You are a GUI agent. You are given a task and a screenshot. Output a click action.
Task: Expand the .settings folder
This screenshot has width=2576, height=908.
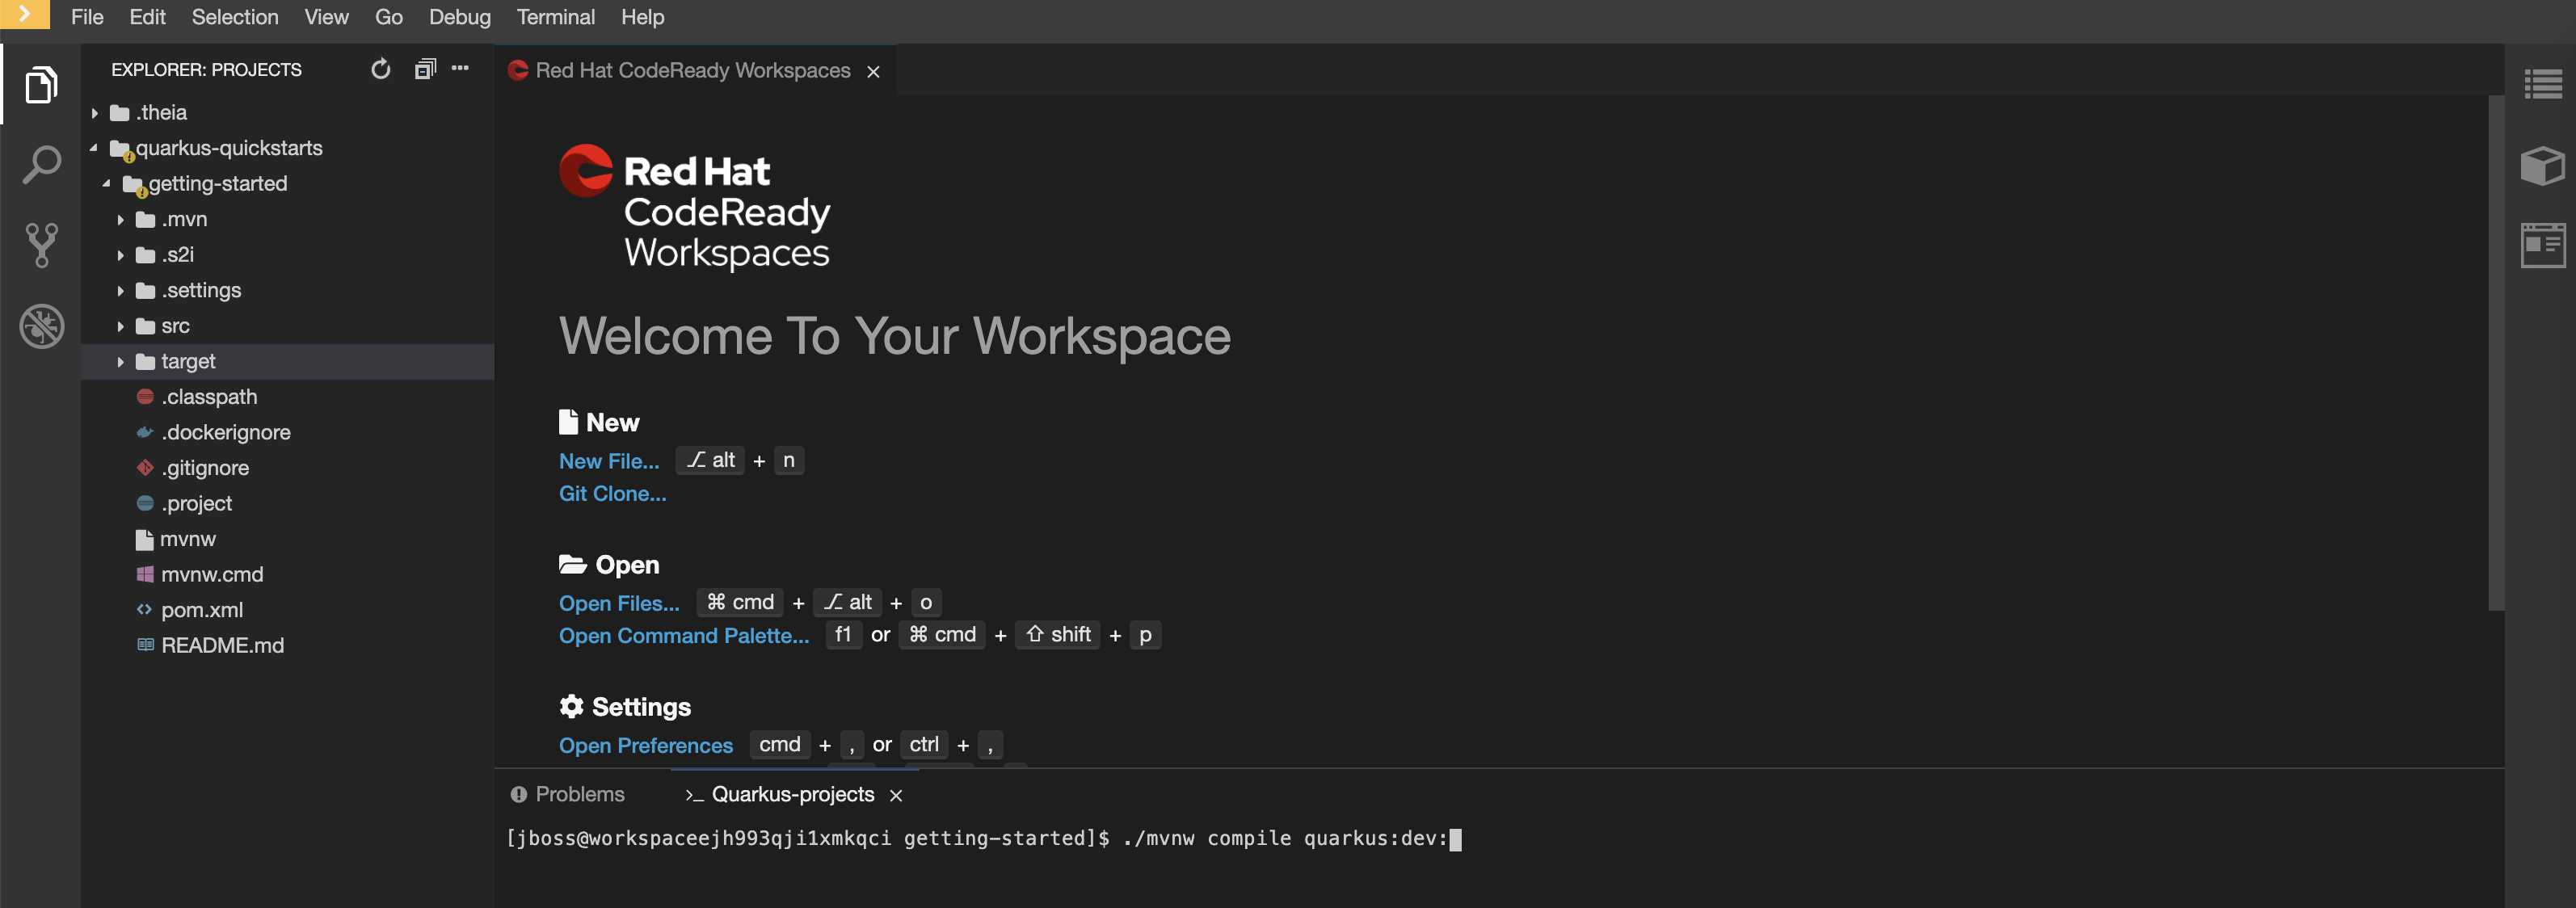121,291
